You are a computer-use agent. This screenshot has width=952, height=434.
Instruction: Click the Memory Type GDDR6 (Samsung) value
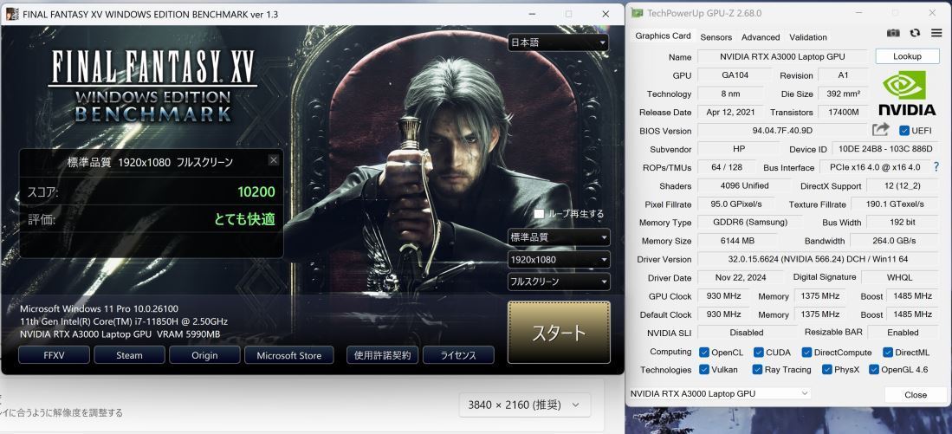click(749, 222)
